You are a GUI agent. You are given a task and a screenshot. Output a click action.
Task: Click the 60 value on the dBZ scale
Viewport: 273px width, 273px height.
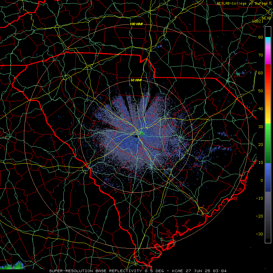(x=261, y=73)
